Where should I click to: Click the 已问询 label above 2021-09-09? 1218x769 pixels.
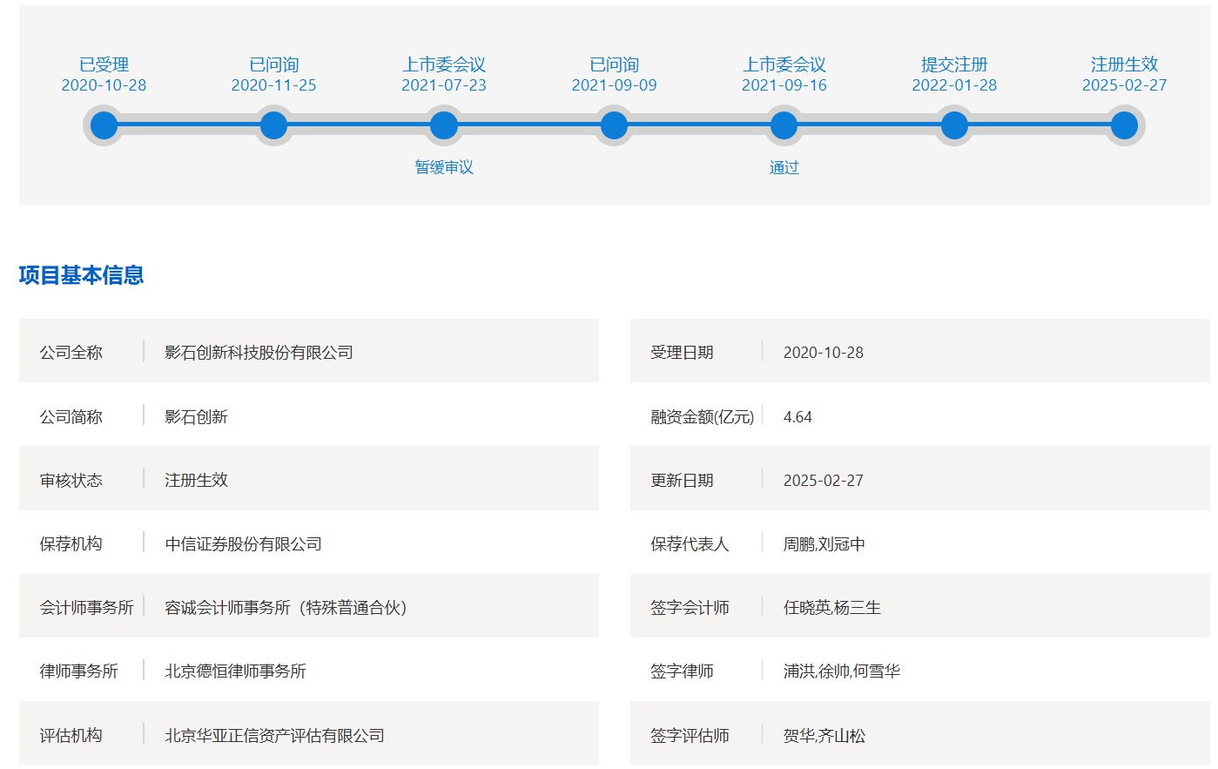[614, 64]
